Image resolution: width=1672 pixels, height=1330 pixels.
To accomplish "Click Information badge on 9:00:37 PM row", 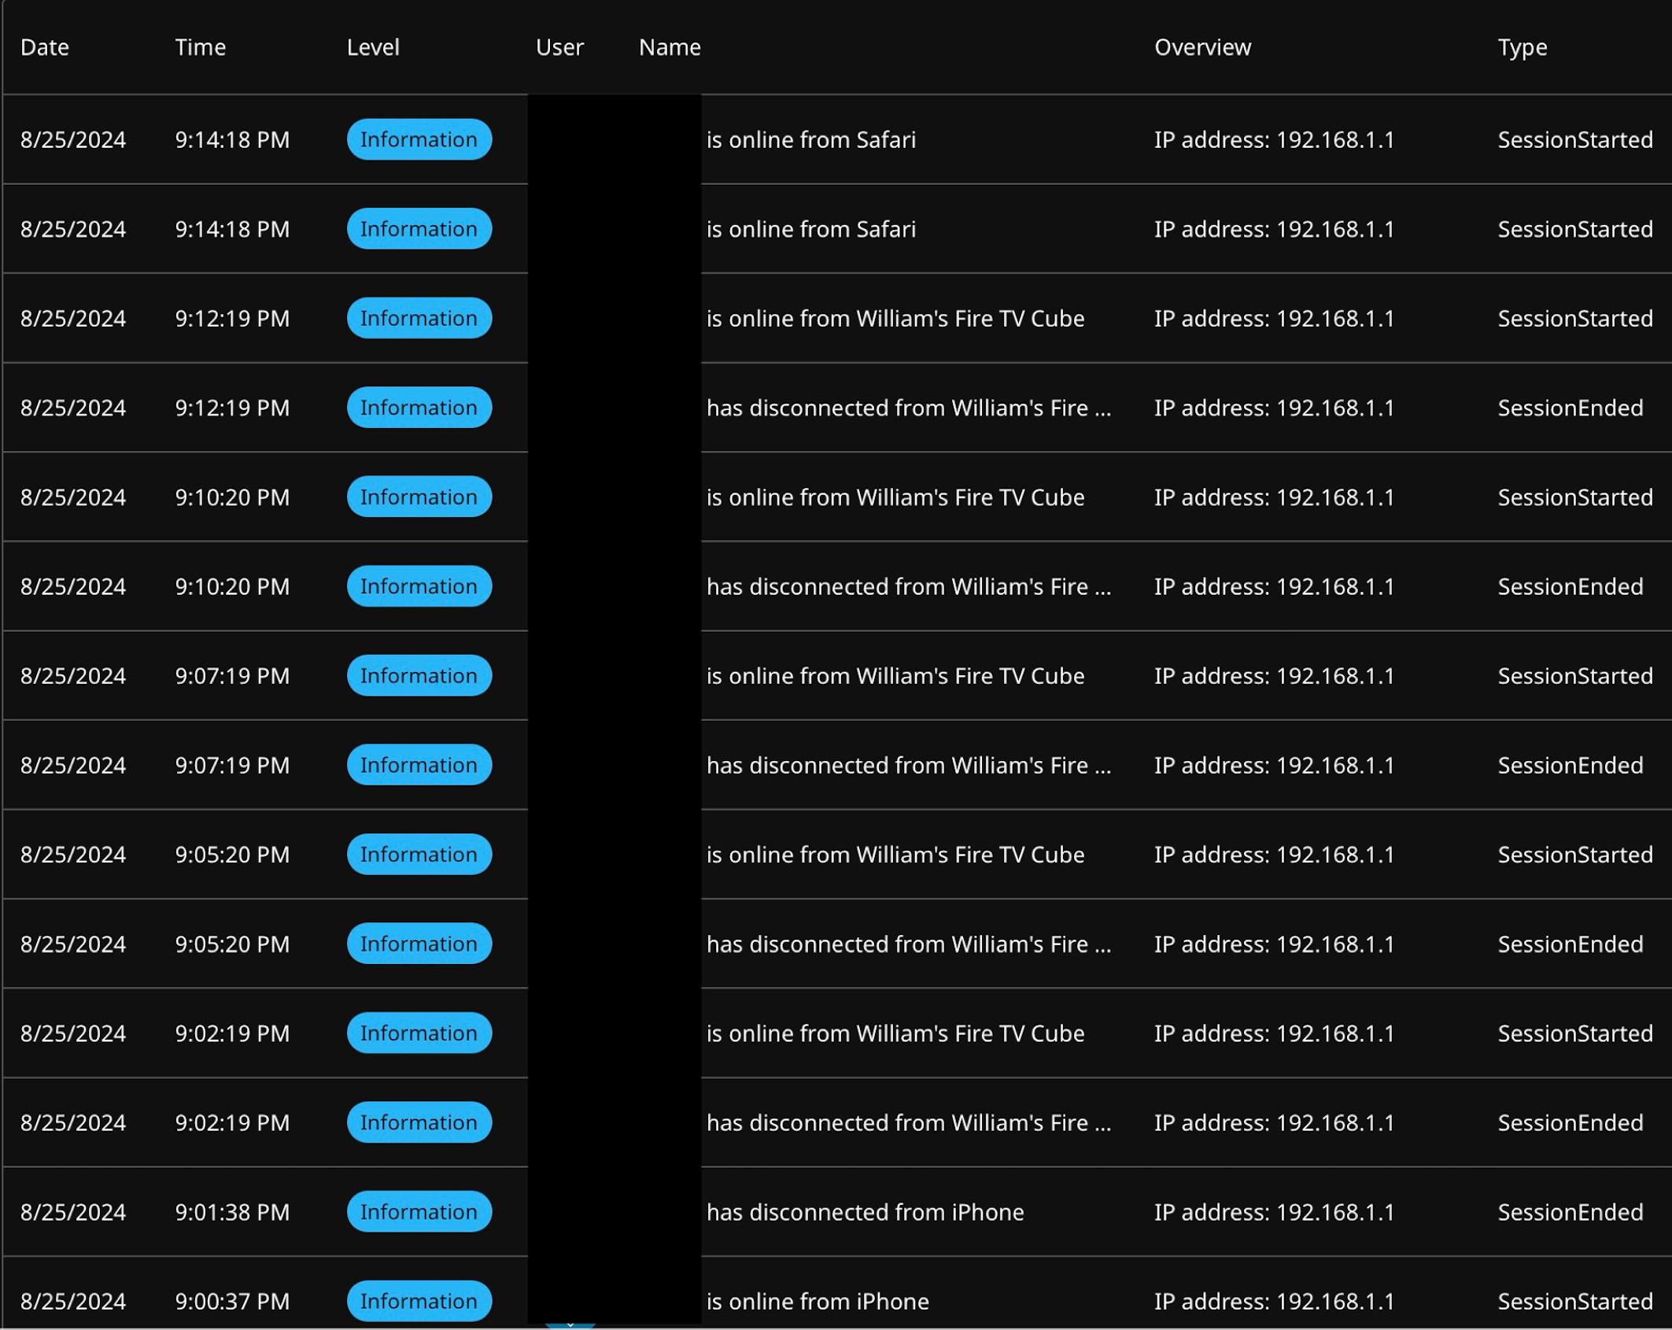I will click(x=419, y=1301).
